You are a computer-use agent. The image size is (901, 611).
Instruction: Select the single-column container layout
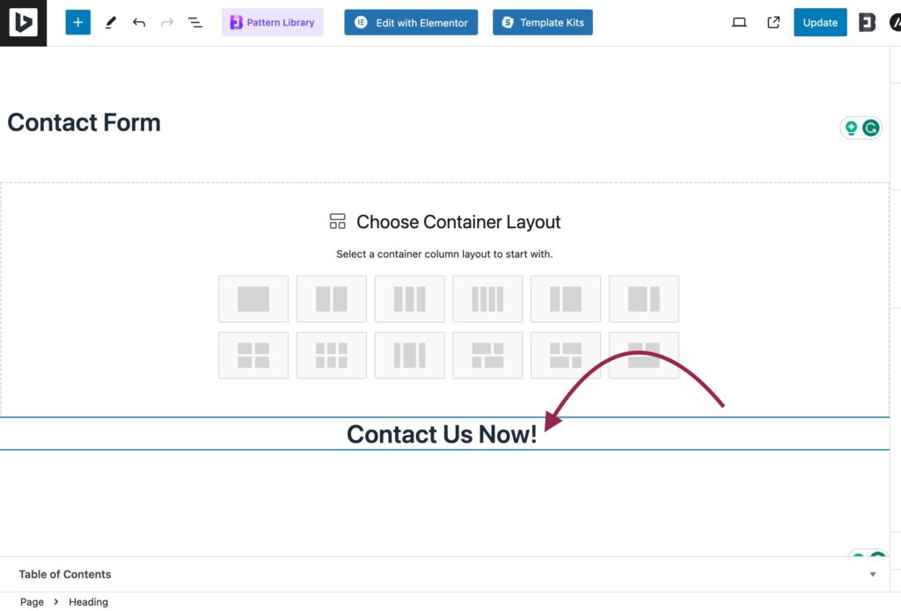[253, 298]
